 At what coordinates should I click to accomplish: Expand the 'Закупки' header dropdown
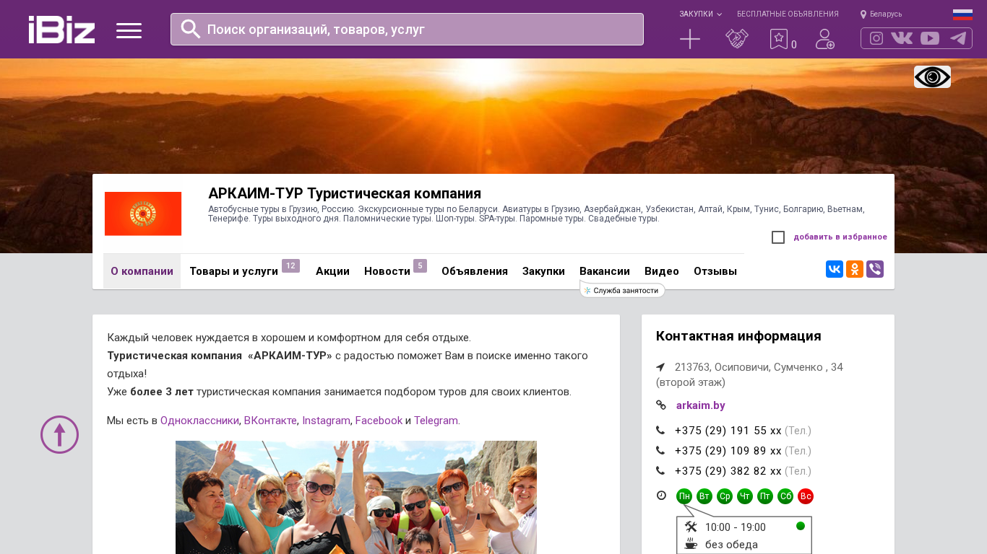pos(700,14)
